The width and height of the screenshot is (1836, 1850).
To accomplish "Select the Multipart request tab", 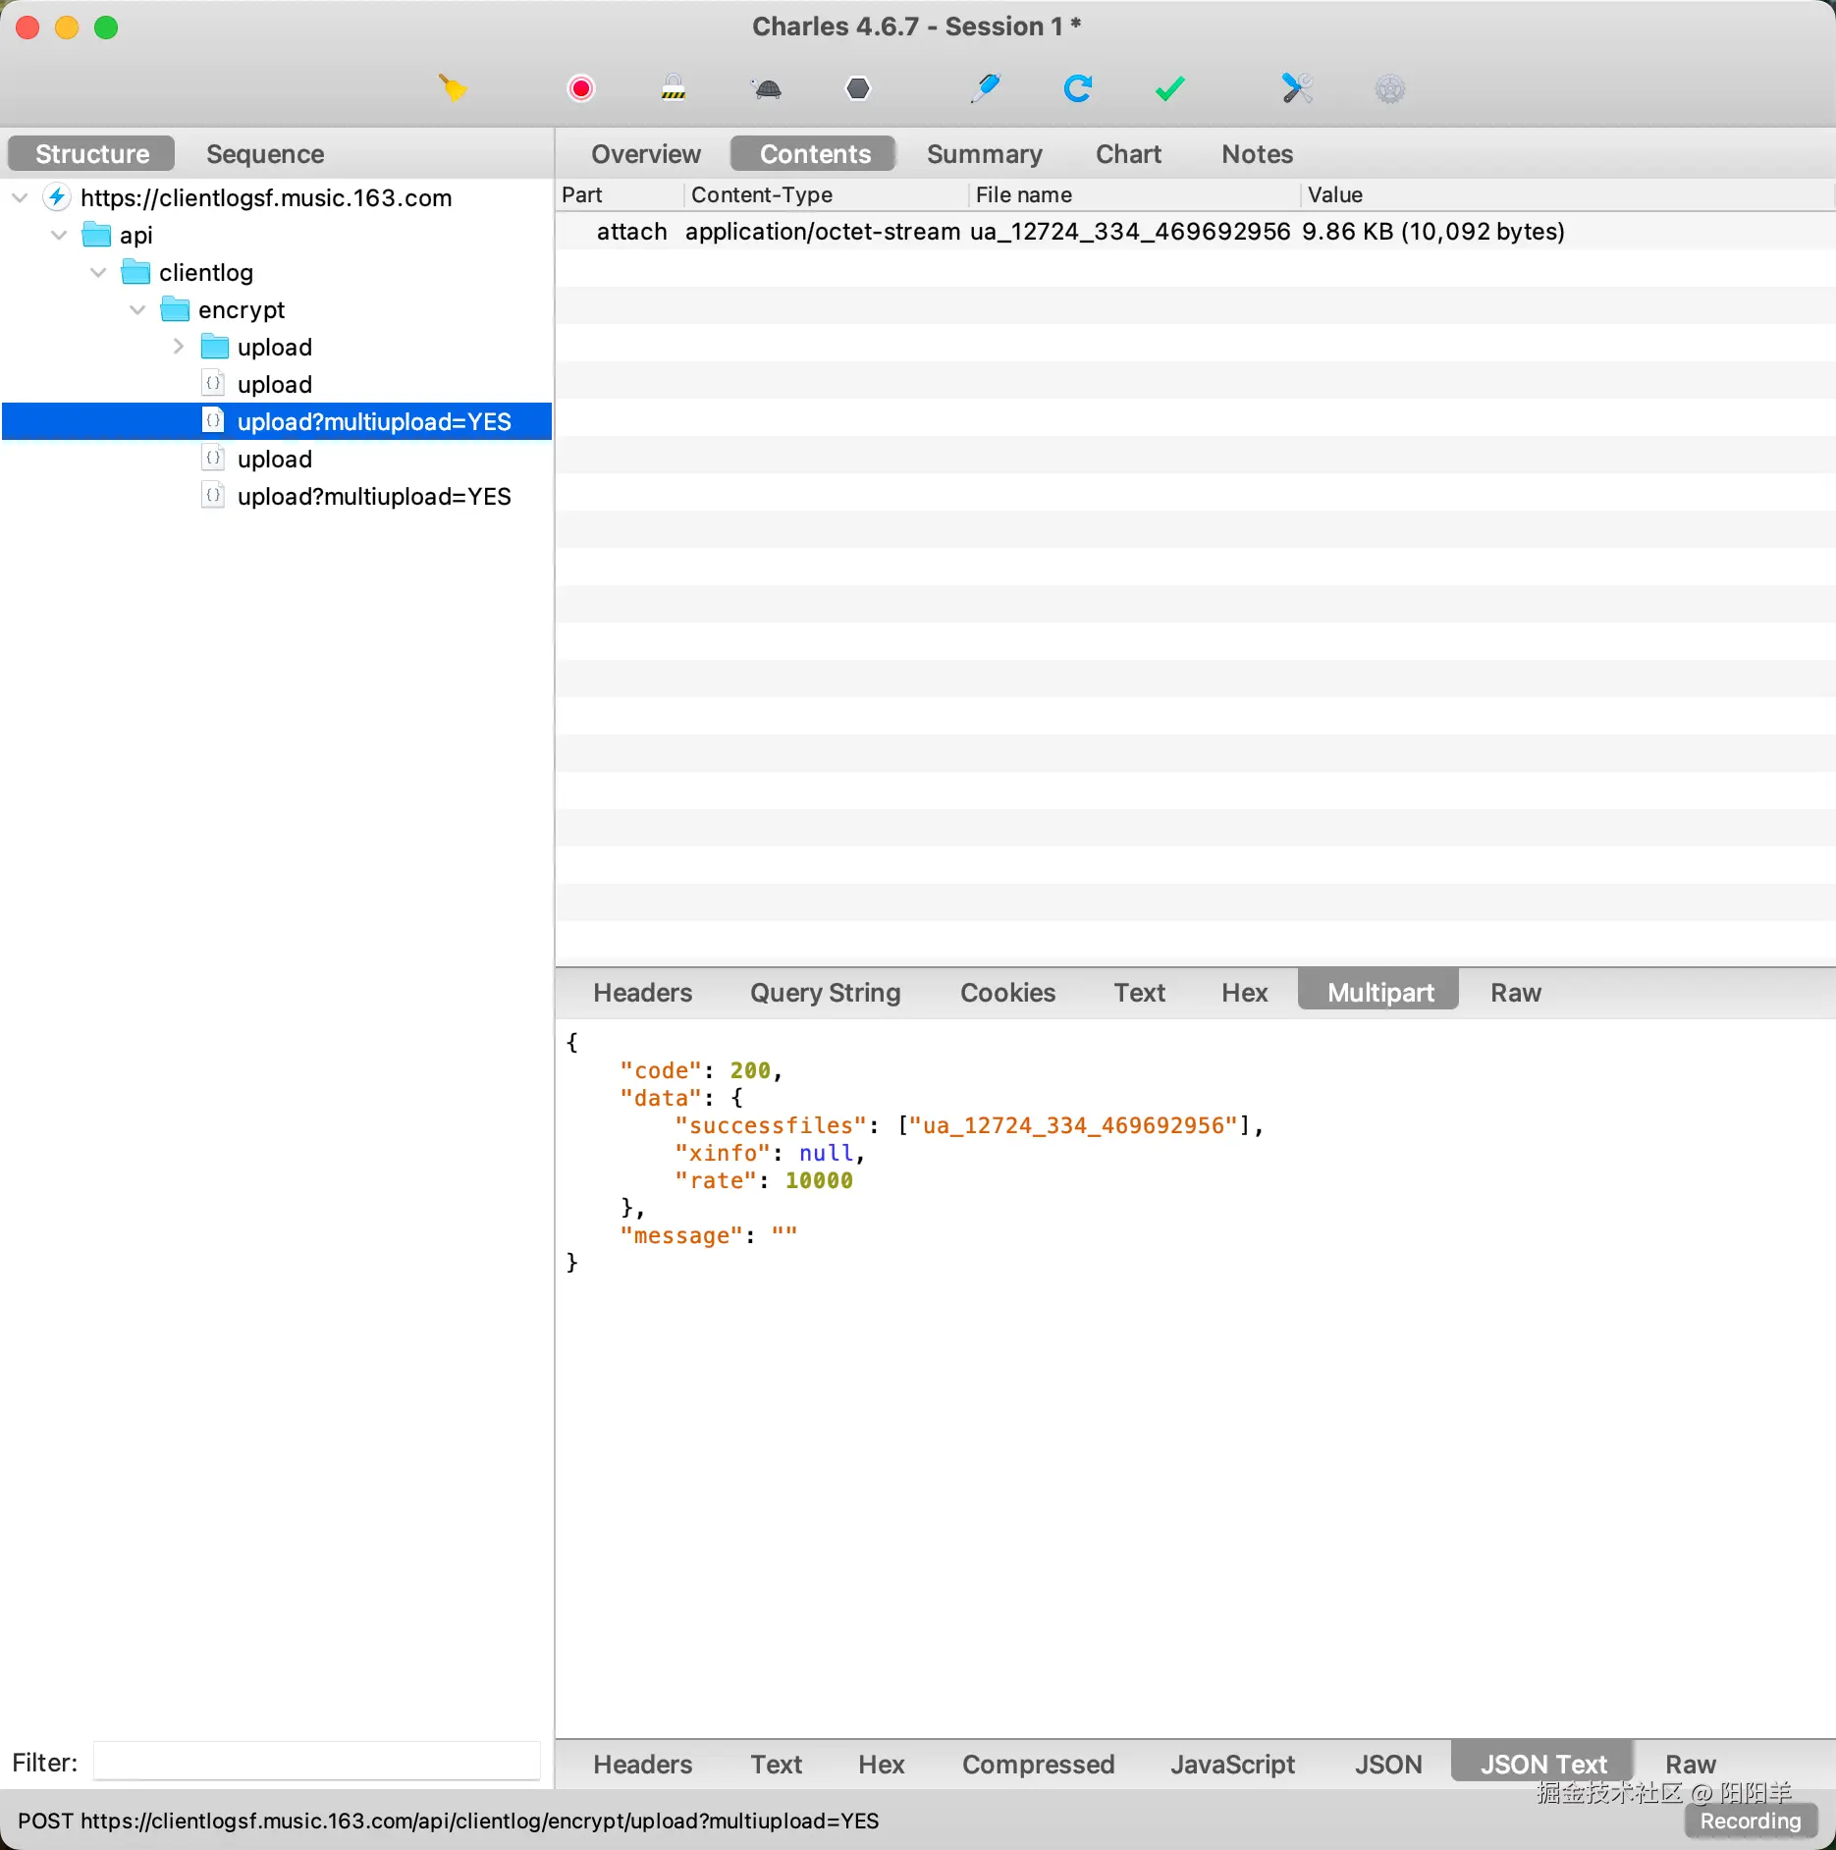I will [1378, 992].
